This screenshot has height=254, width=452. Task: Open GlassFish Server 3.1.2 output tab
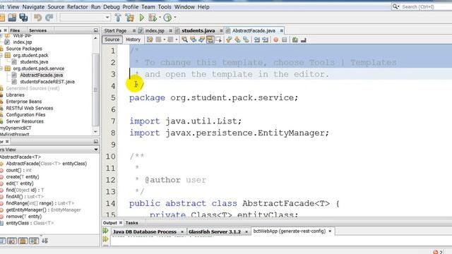215,231
